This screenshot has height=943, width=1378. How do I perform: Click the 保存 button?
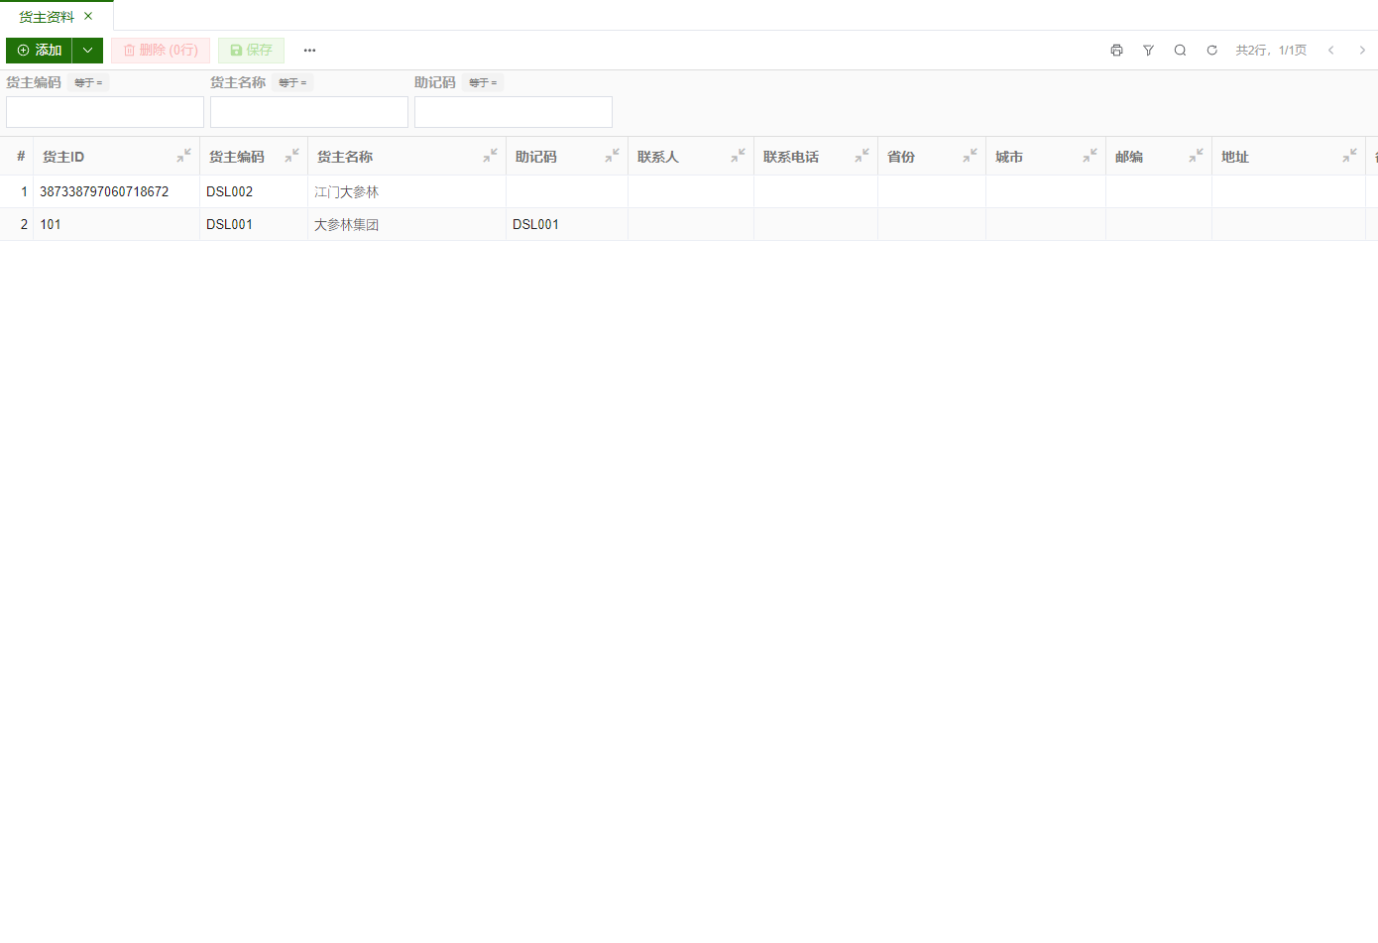click(251, 51)
